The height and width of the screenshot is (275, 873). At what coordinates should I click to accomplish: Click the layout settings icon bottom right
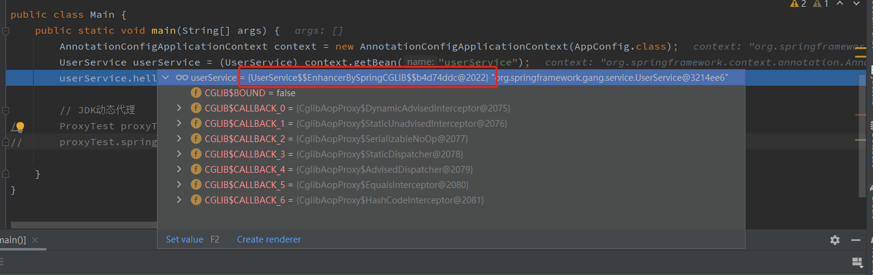click(x=858, y=262)
